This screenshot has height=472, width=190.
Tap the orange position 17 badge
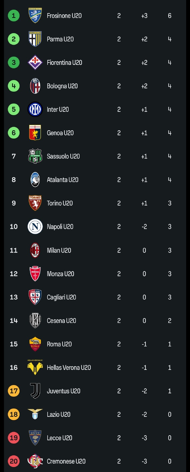coord(14,391)
